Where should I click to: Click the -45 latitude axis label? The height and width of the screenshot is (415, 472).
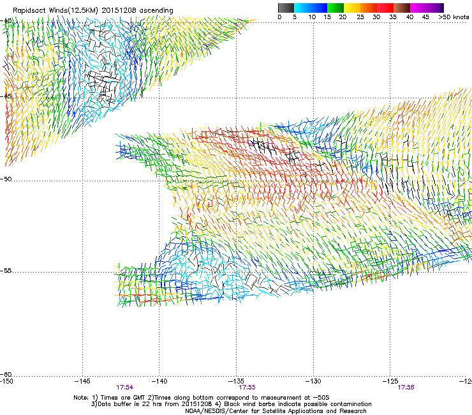pyautogui.click(x=6, y=96)
